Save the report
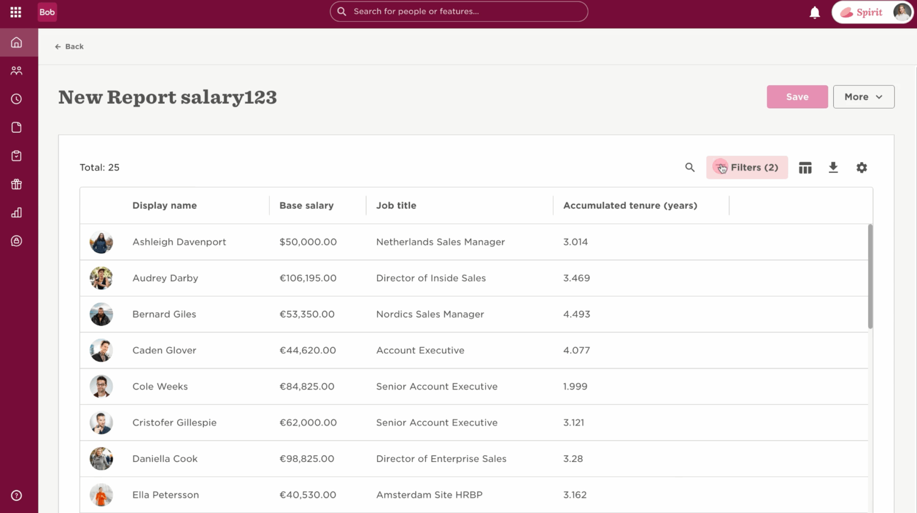Viewport: 917px width, 513px height. coord(797,97)
